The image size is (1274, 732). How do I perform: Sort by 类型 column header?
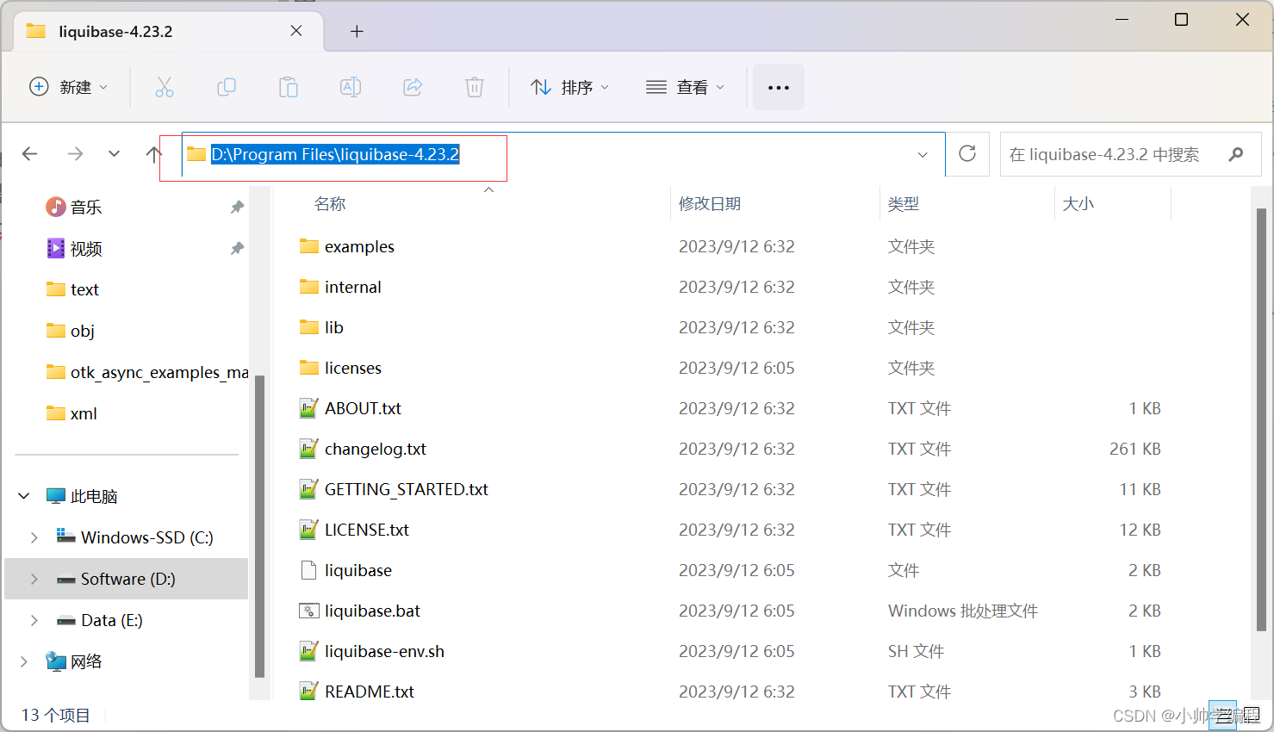(x=904, y=204)
